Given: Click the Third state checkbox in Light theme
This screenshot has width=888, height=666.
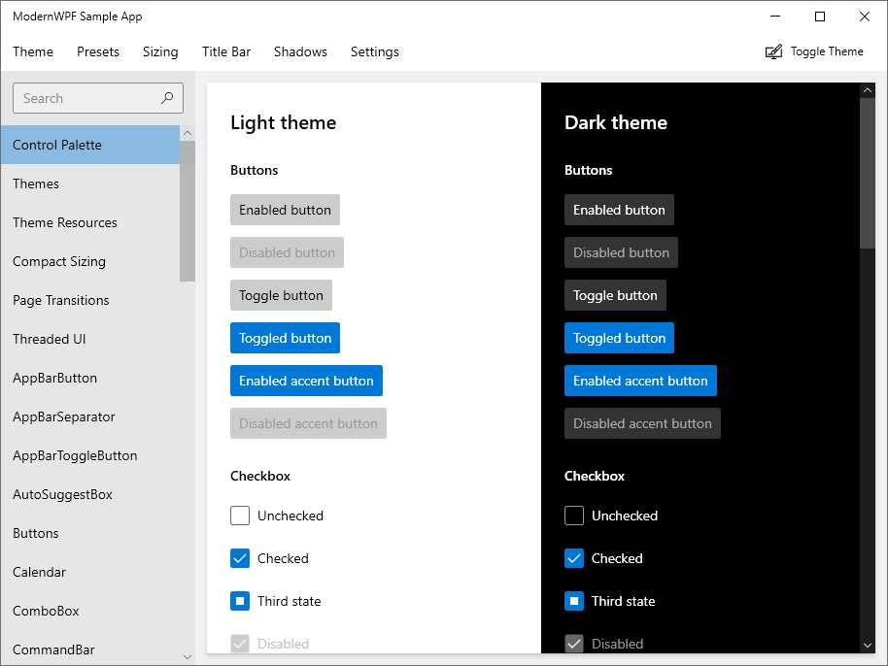Looking at the screenshot, I should pos(240,601).
